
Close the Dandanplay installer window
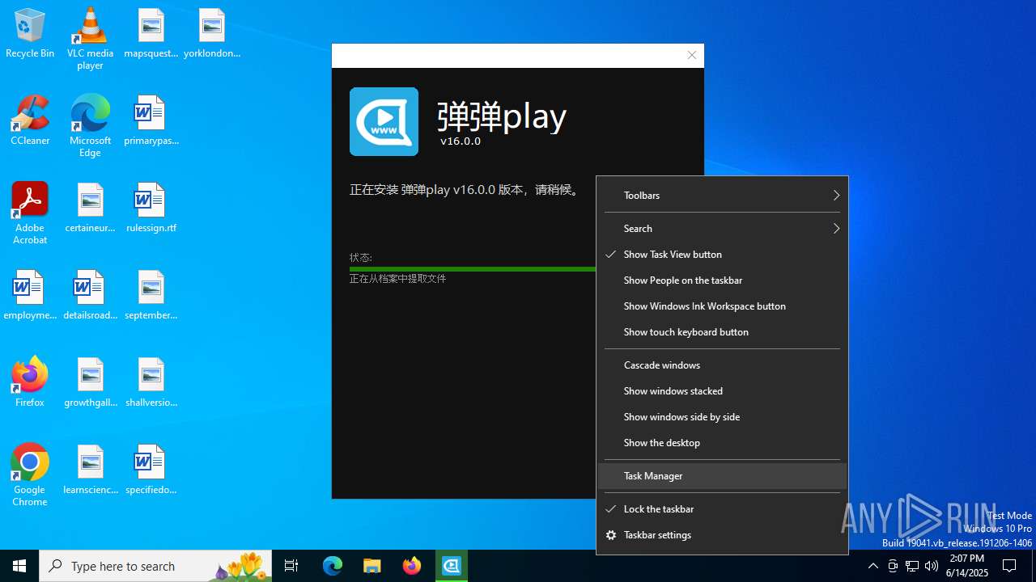point(691,55)
